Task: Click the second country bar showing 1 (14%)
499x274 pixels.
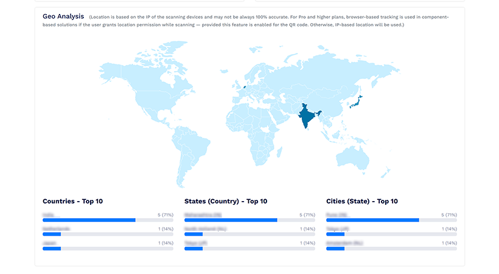Action: pyautogui.click(x=108, y=235)
